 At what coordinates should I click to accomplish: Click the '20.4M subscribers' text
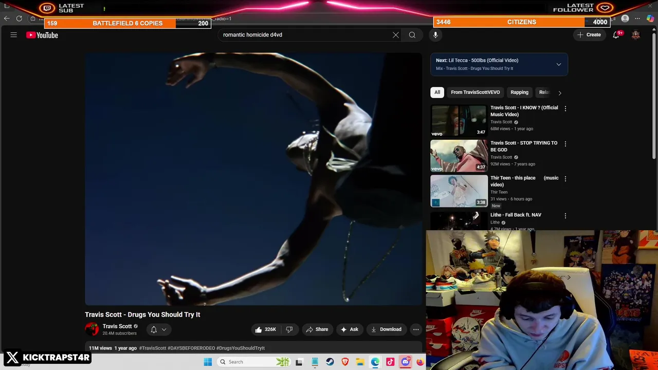point(119,334)
